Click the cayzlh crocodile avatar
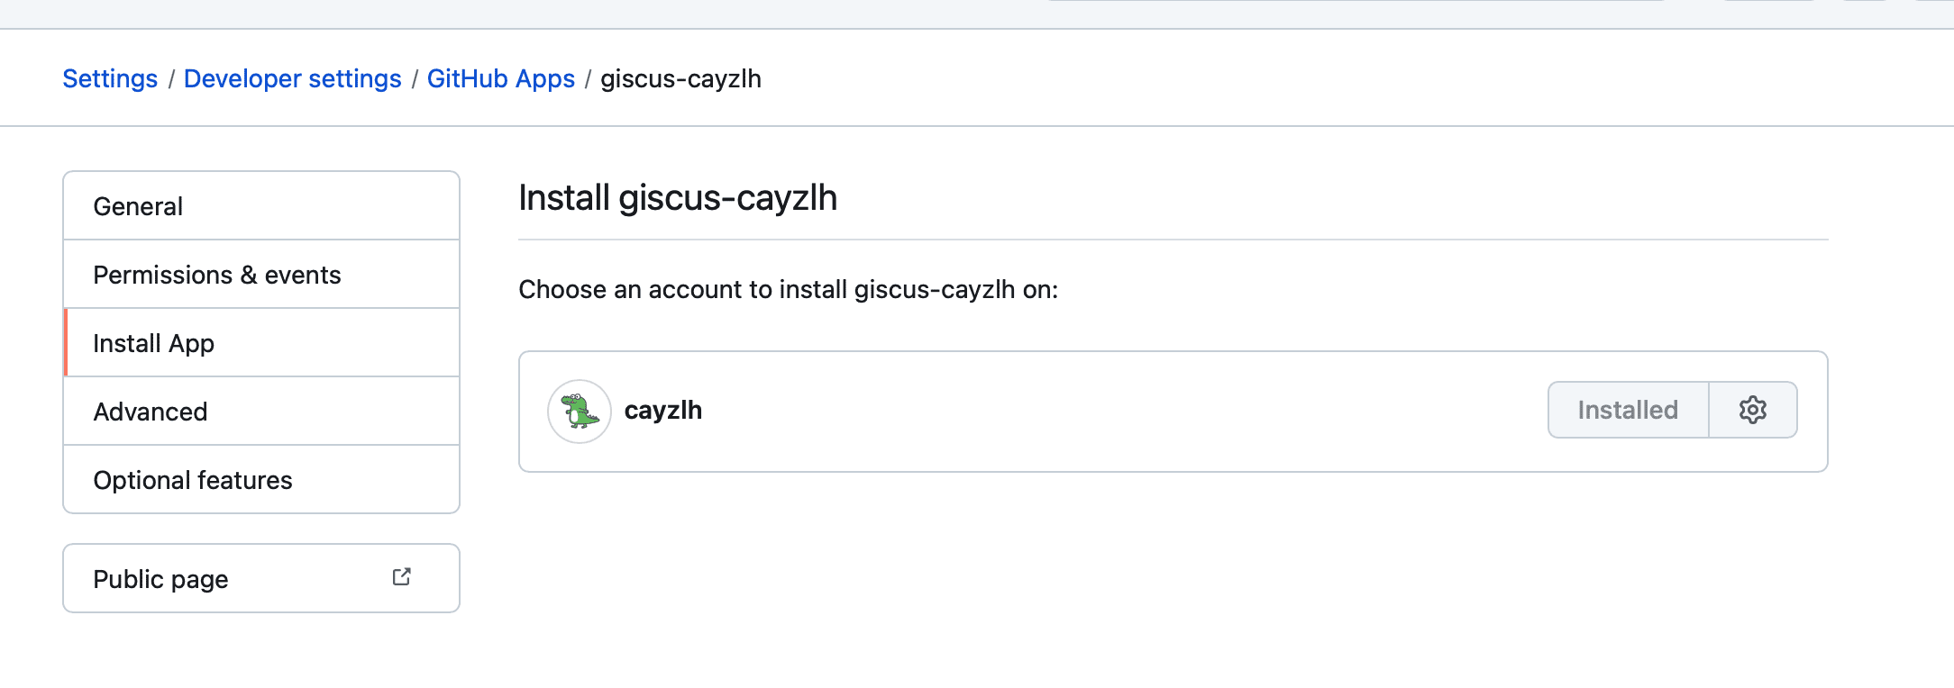The height and width of the screenshot is (688, 1954). (580, 412)
